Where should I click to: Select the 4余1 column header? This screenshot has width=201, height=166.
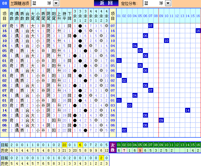(x=96, y=16)
